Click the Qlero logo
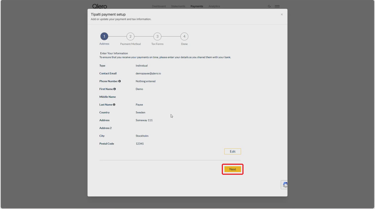This screenshot has width=375, height=209. pos(99,6)
